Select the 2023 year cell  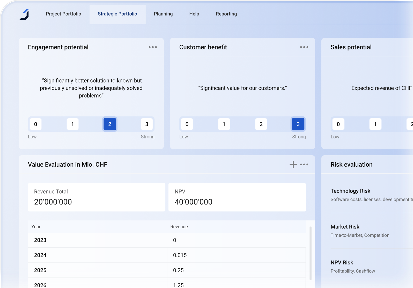point(98,240)
